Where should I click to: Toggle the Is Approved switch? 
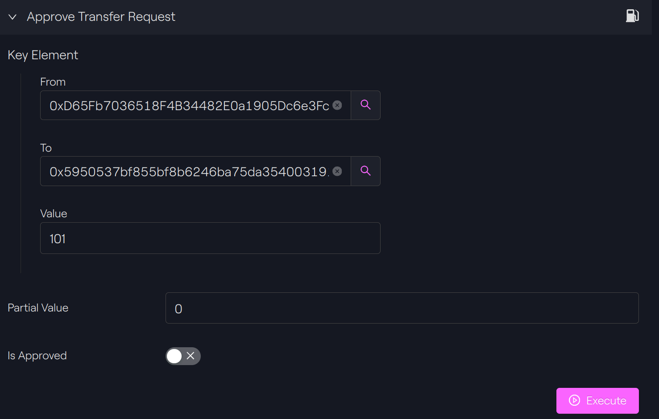(x=183, y=356)
